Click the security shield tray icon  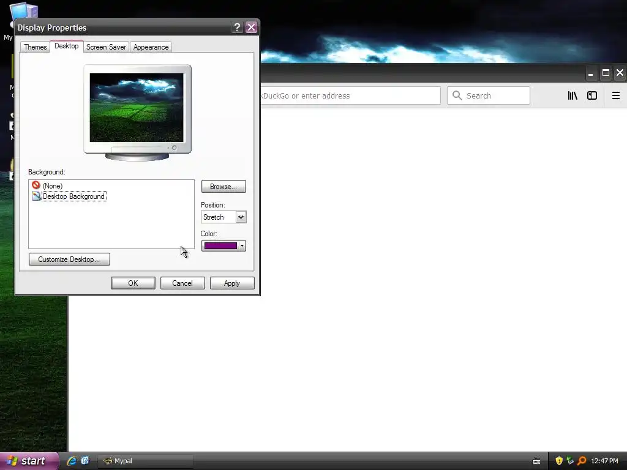(559, 461)
